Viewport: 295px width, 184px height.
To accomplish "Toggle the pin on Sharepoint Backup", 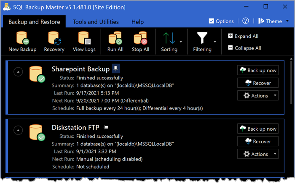I will click(116, 68).
